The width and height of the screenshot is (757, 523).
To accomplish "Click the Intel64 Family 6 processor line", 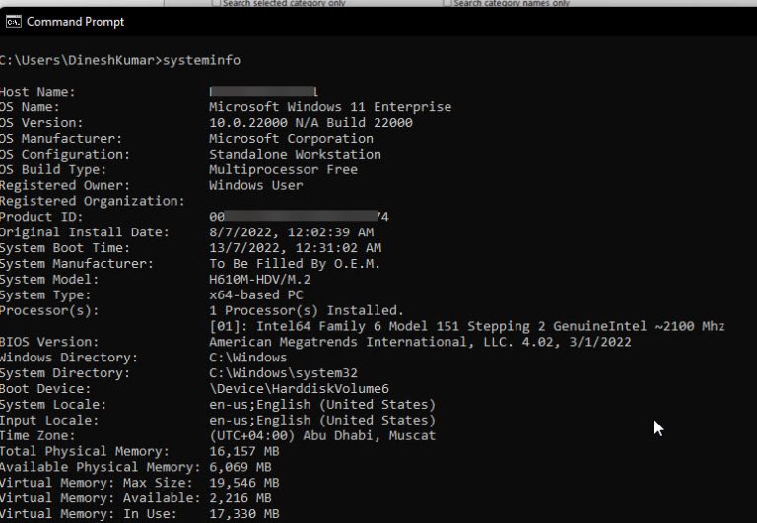I will pos(467,326).
